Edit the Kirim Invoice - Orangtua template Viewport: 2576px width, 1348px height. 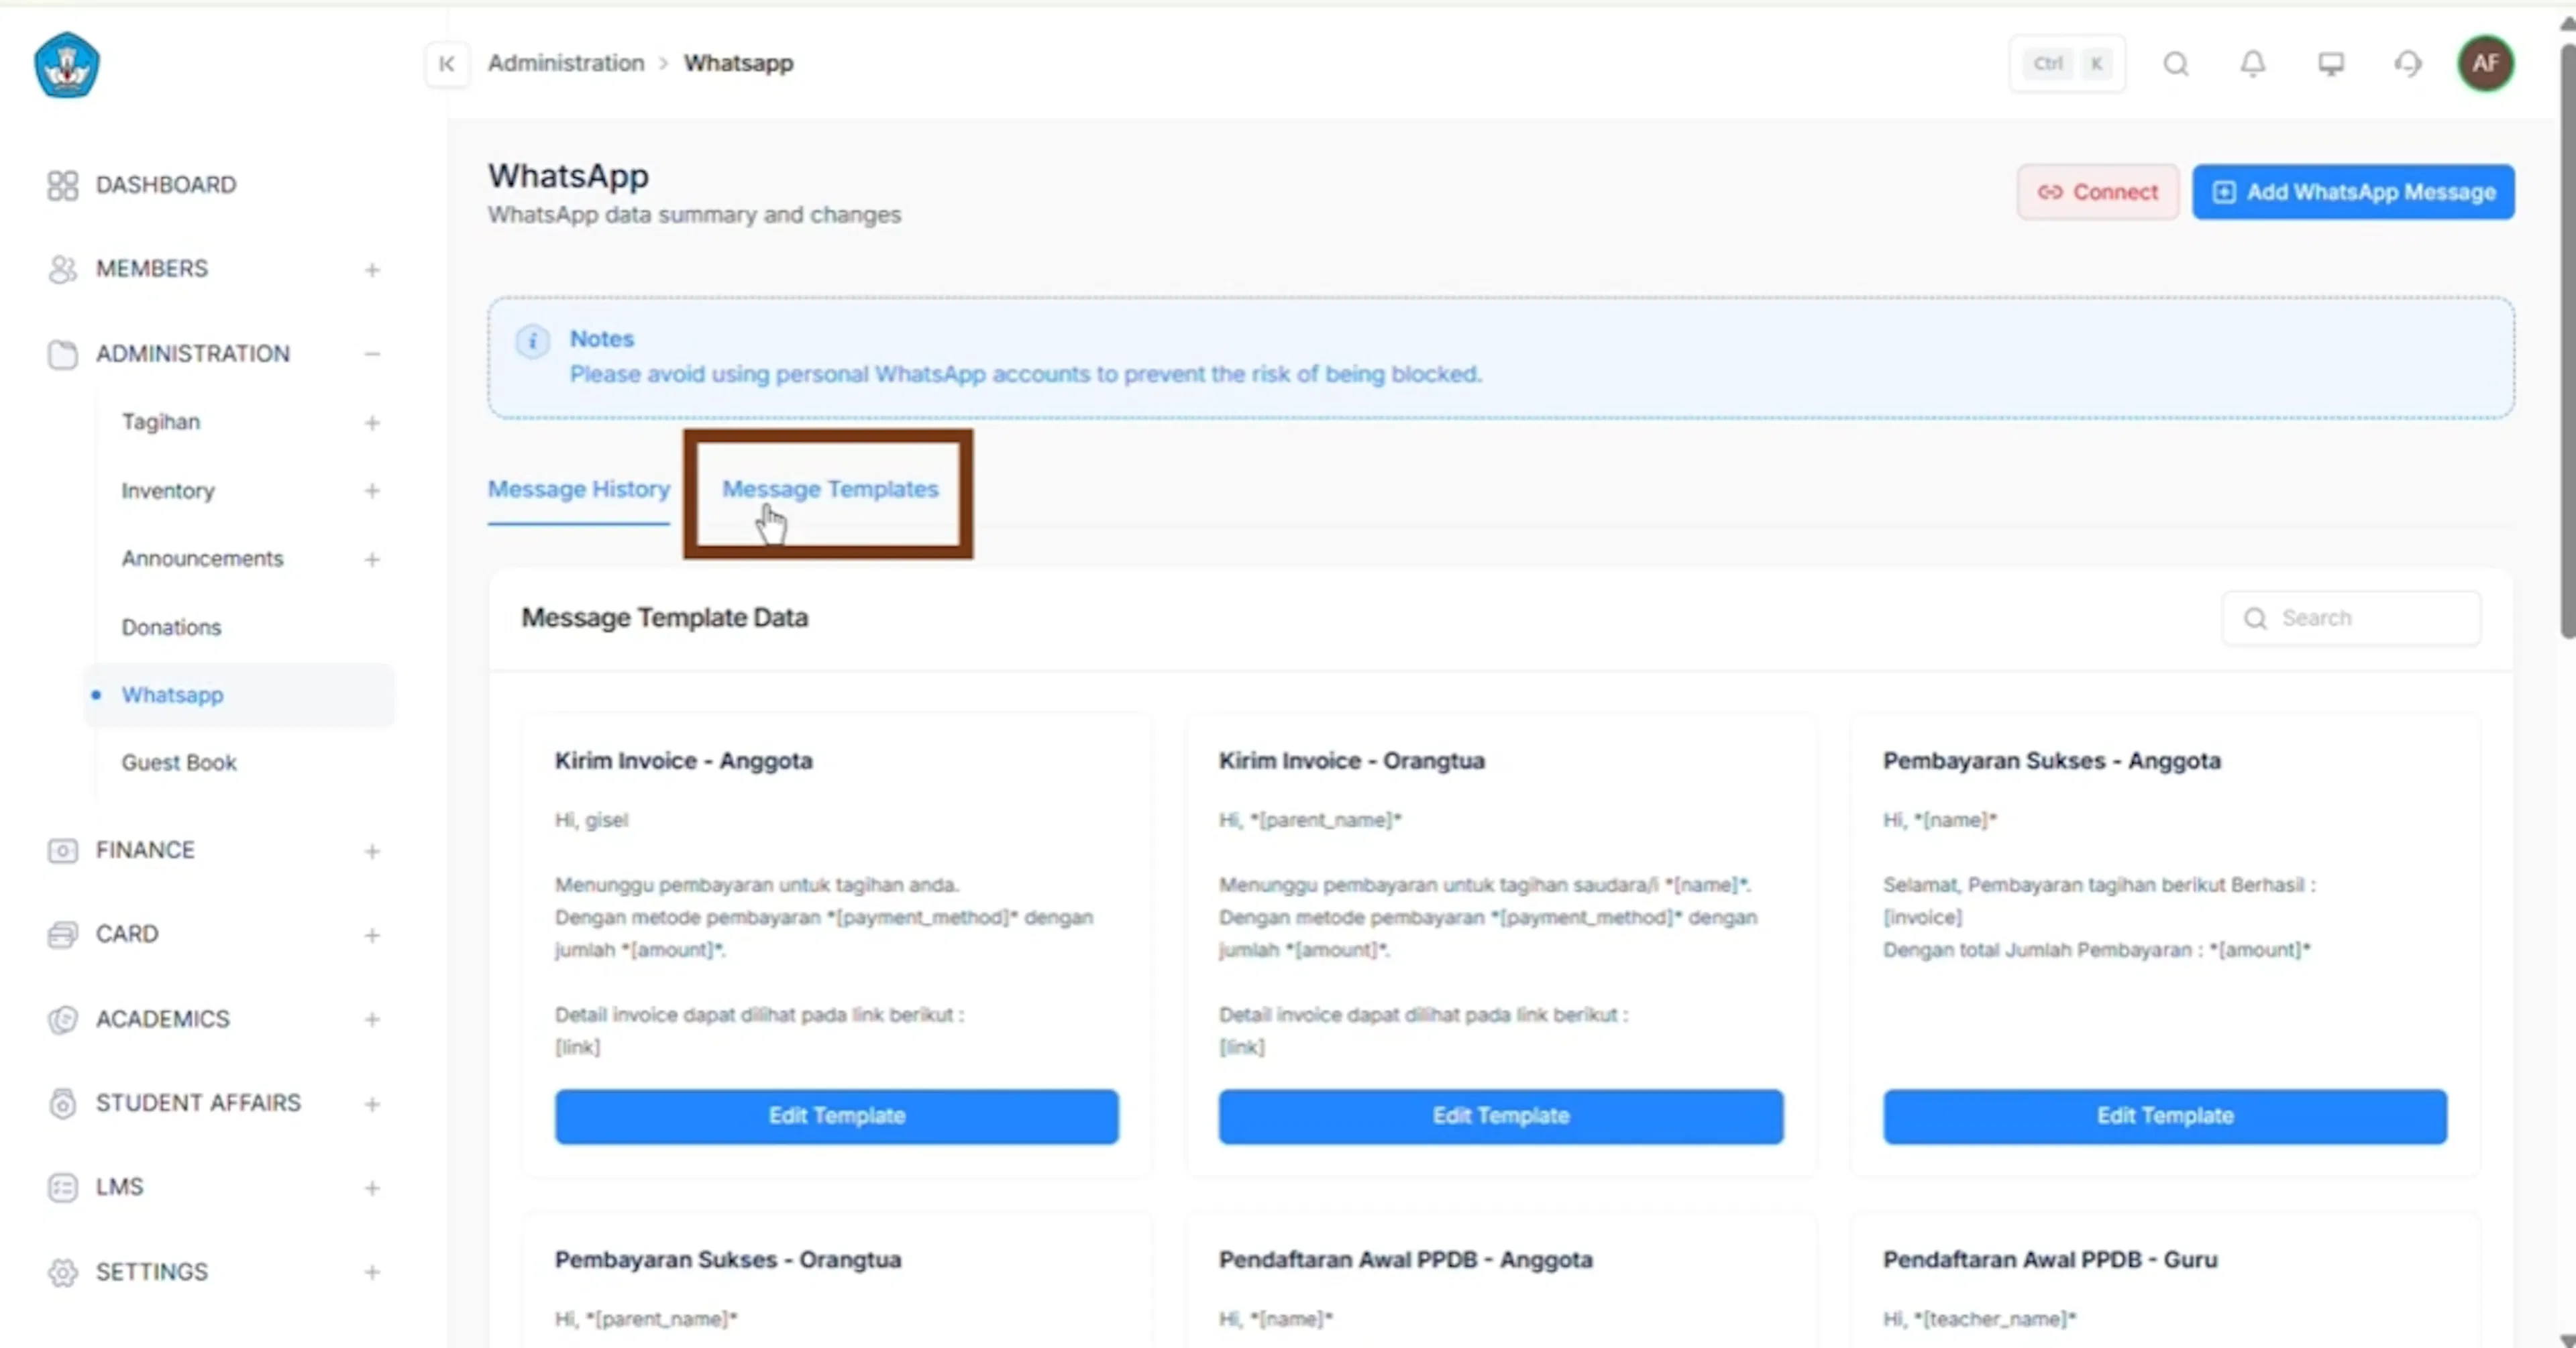1501,1116
